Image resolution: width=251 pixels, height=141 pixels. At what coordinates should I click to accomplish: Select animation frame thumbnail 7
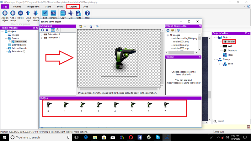point(167,105)
